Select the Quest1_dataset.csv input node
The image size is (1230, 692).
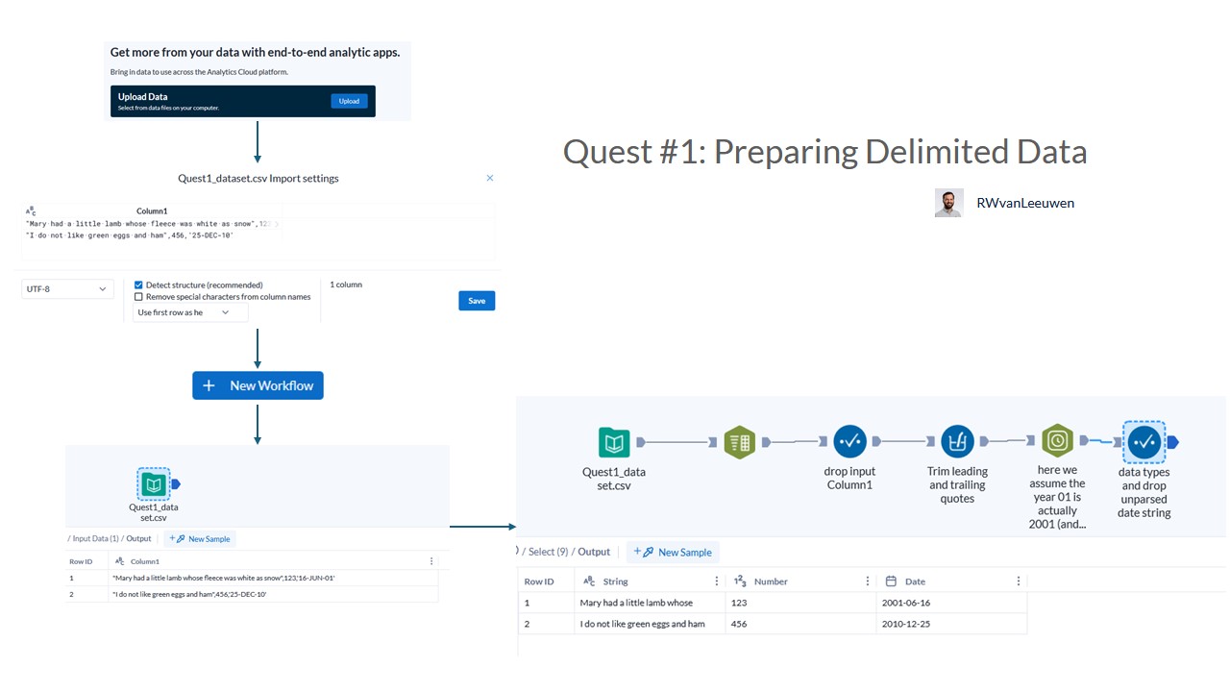coord(614,441)
